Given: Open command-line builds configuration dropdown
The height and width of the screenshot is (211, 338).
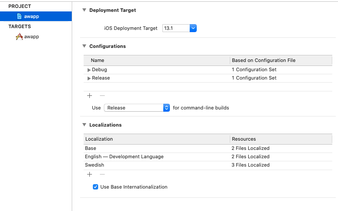Looking at the screenshot, I should (x=137, y=108).
